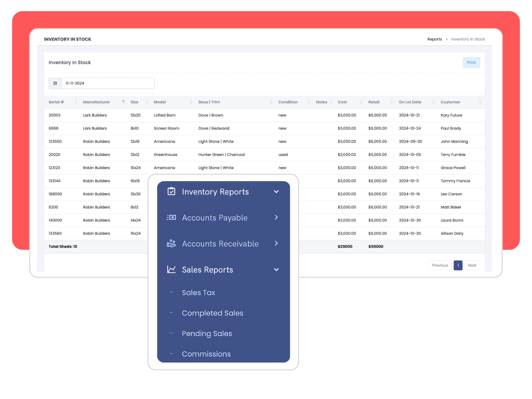Sort the On Lot Date column
Screen dimensions: 532x399
click(x=433, y=102)
